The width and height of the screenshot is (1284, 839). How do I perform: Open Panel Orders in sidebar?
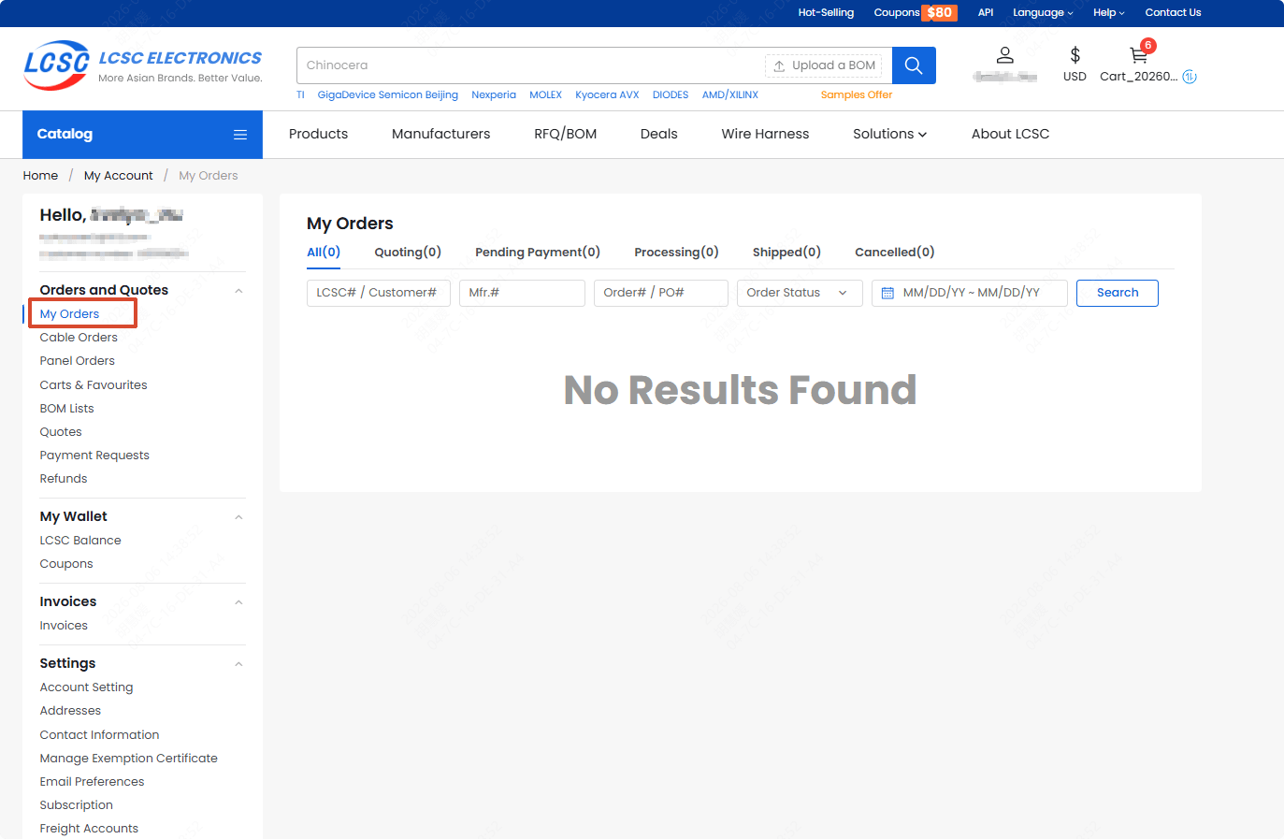(x=77, y=361)
